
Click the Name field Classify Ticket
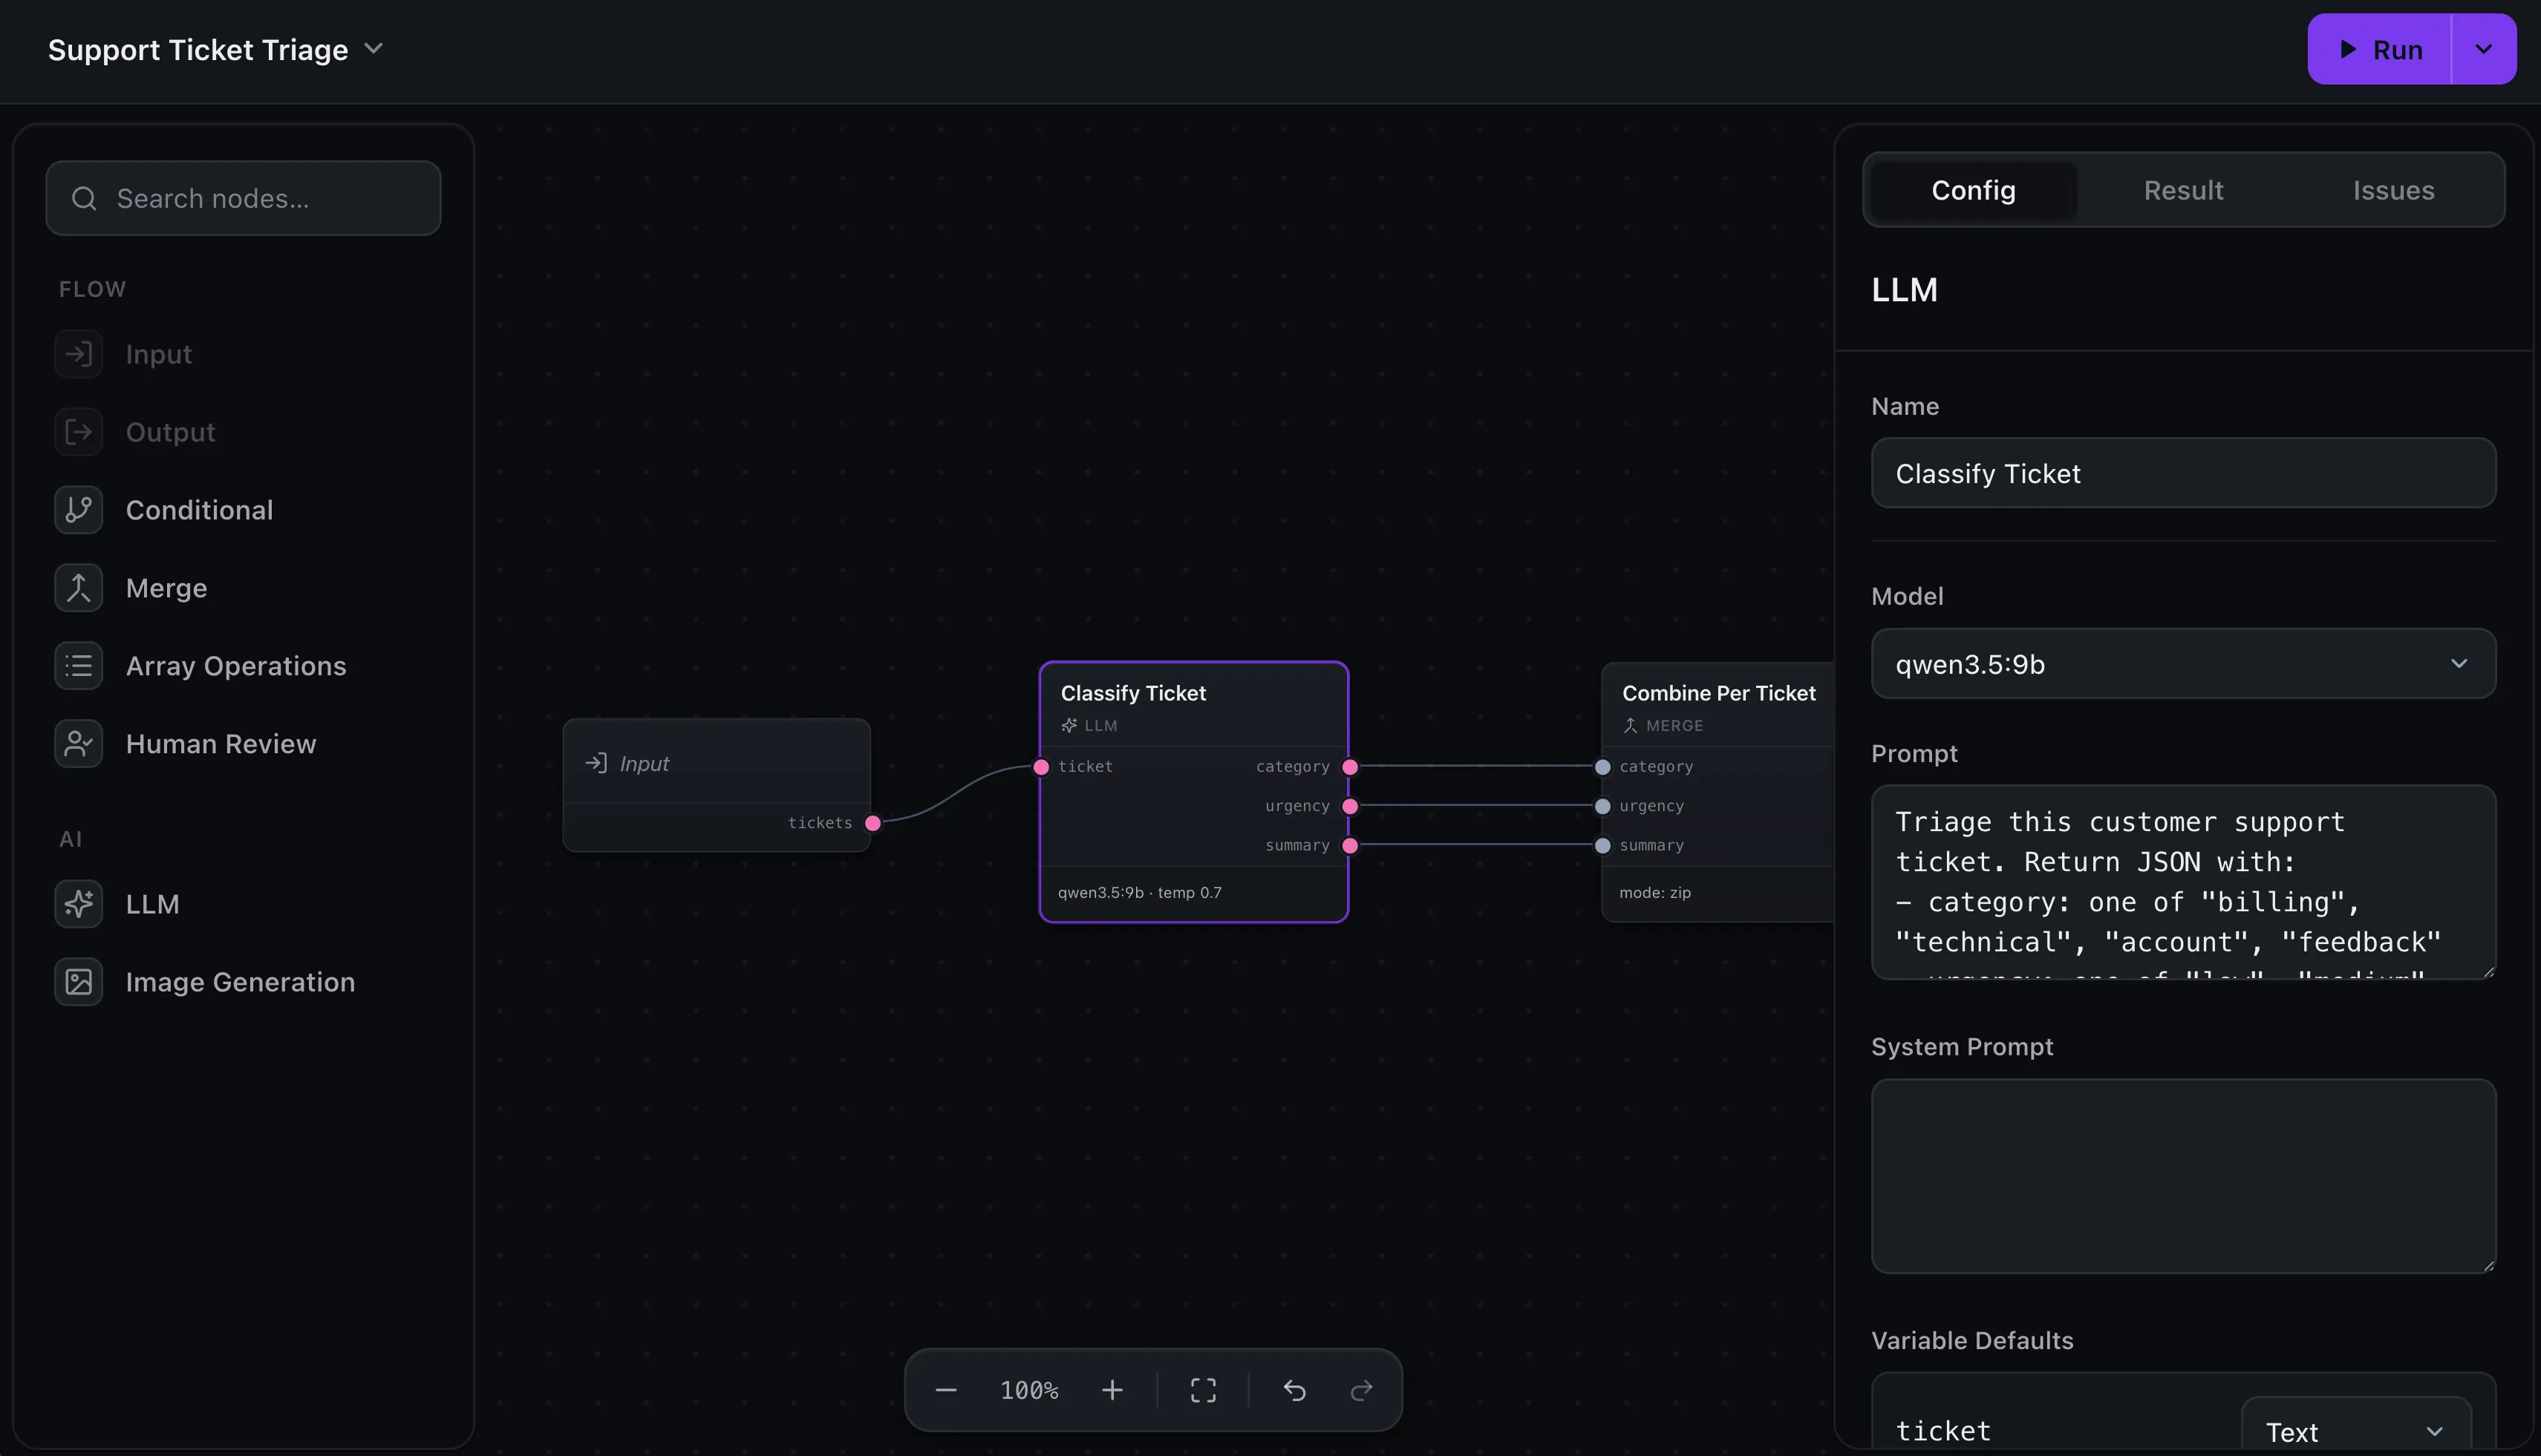[x=2183, y=473]
